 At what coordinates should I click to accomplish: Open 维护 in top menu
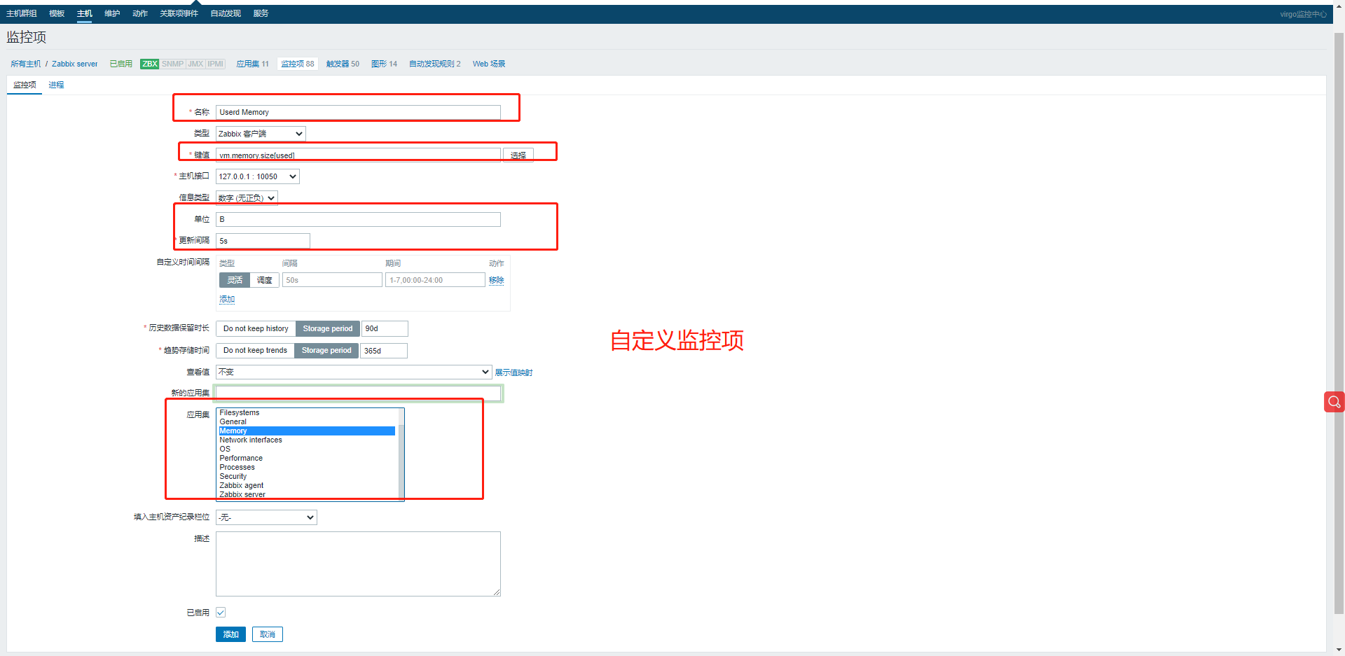click(x=112, y=13)
